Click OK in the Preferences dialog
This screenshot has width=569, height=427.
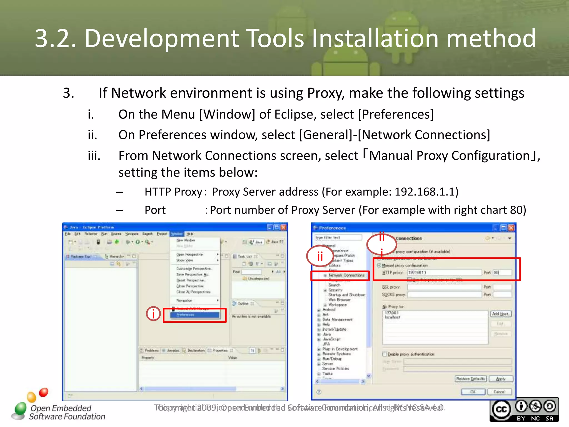[473, 392]
